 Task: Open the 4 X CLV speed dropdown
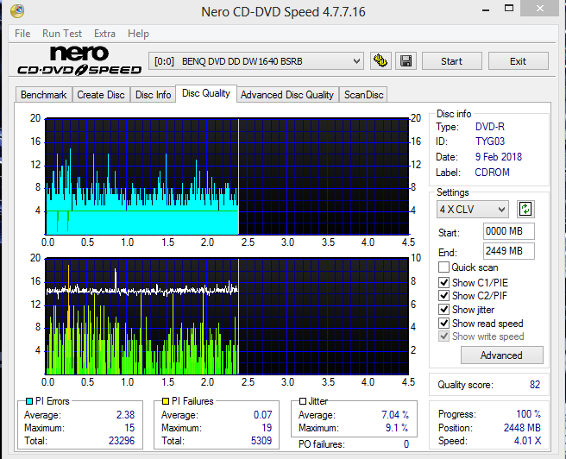coord(473,210)
